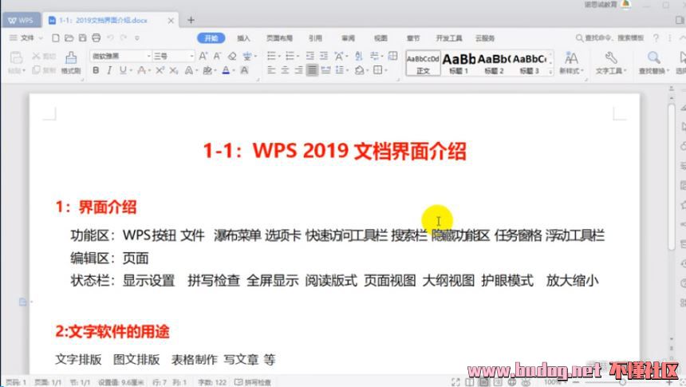686x387 pixels.
Task: Toggle justified alignment button
Action: (x=312, y=70)
